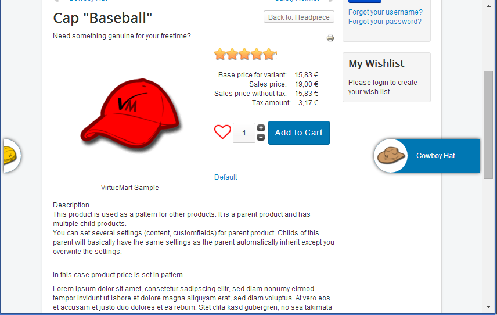Viewport: 497px width, 315px height.
Task: Click the My Wishlist heading
Action: click(x=376, y=63)
